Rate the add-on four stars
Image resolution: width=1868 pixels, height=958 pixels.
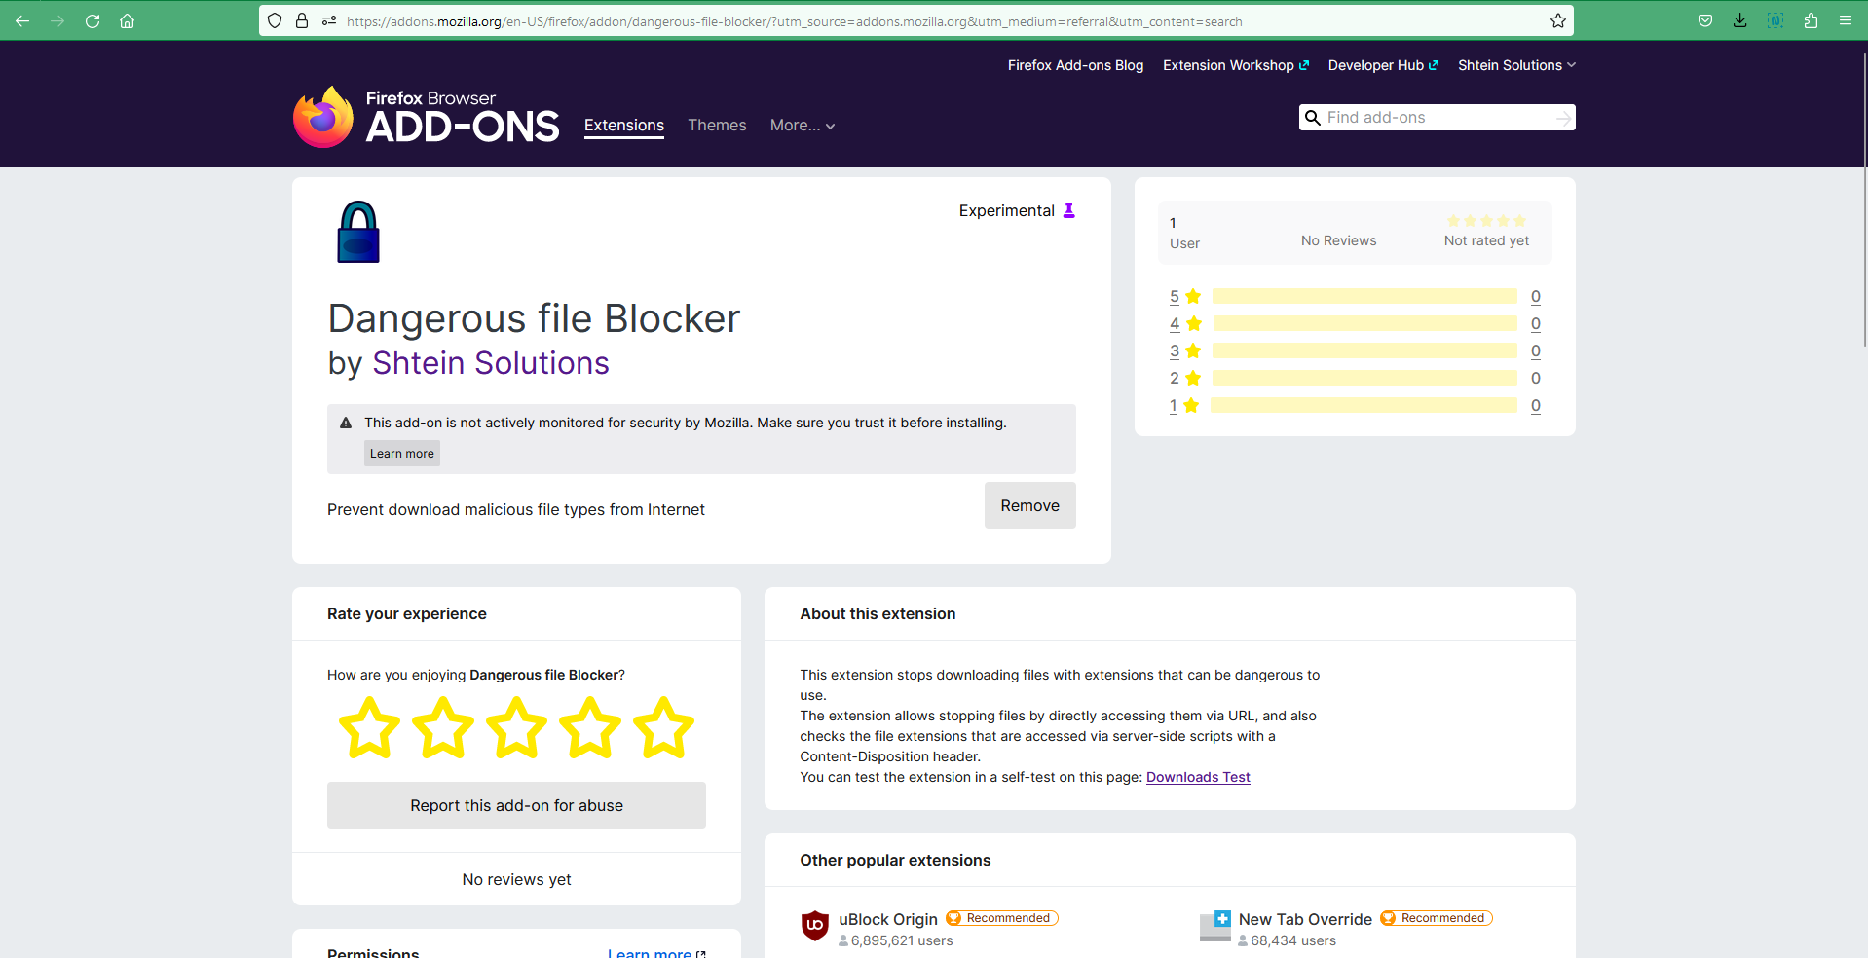coord(590,727)
